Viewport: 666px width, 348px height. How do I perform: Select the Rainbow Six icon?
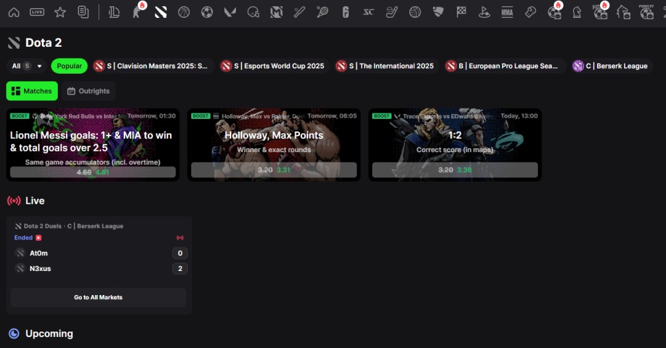tap(346, 12)
